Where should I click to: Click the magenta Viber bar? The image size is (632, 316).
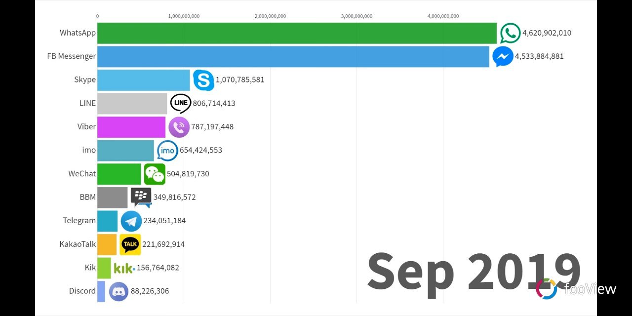coord(131,127)
